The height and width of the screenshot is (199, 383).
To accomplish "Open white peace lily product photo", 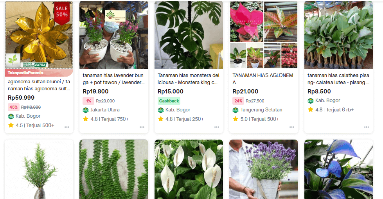I will pyautogui.click(x=189, y=169).
